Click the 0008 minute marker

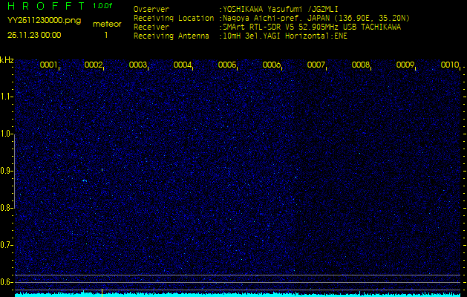(361, 65)
